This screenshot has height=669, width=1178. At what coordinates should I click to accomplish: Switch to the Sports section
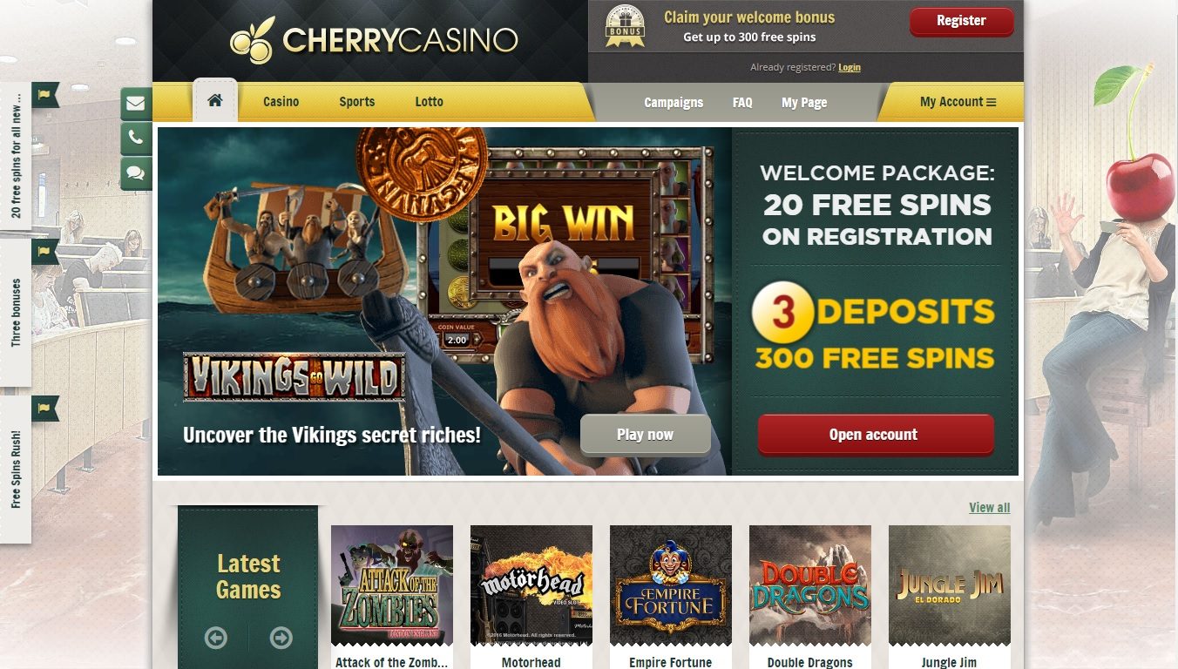pyautogui.click(x=356, y=102)
